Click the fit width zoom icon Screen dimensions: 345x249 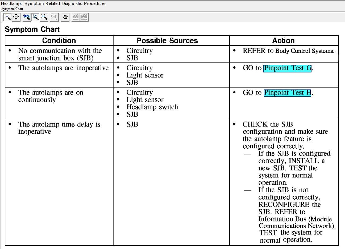click(x=44, y=17)
